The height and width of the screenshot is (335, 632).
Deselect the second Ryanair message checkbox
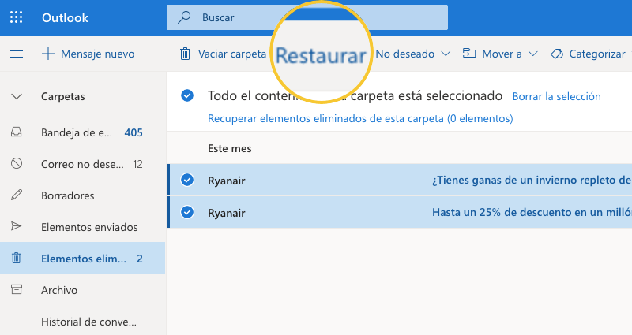click(x=187, y=212)
